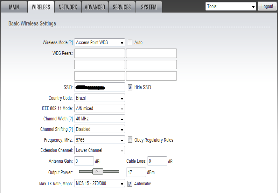Switch to the WIRELESS tab
Screen dimensions: 278x193
[x=41, y=7]
